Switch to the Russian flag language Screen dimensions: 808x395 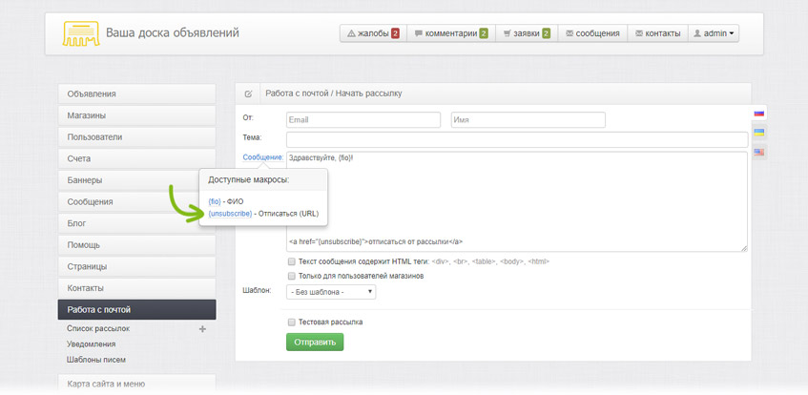point(759,113)
